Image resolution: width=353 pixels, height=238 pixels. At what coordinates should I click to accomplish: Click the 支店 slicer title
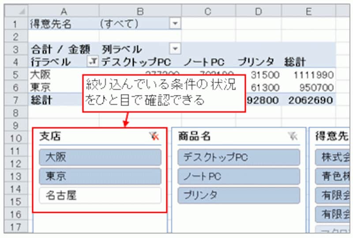click(50, 136)
